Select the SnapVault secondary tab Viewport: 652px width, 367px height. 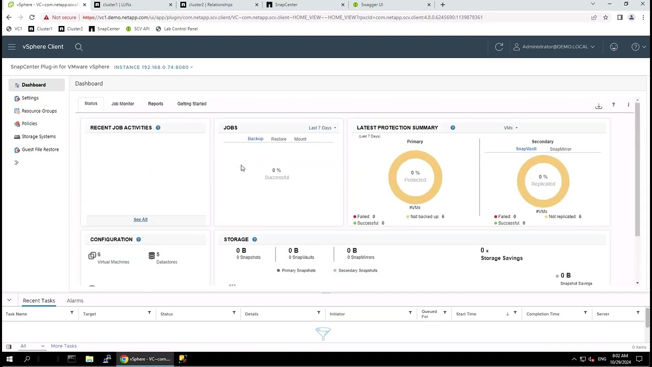pos(526,149)
